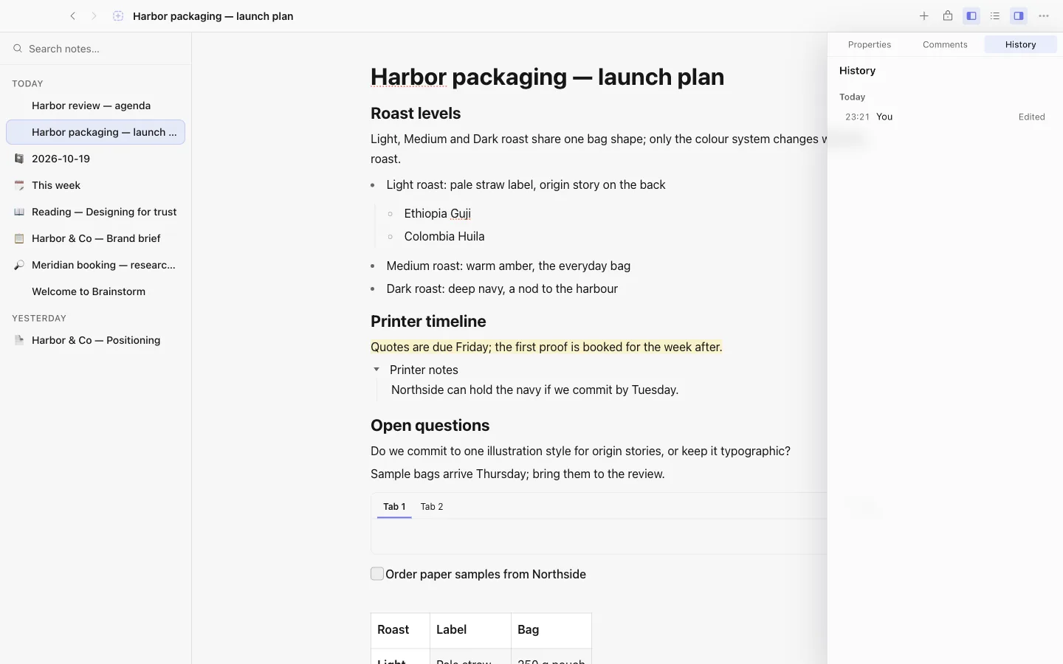Open the 23:21 You Edited history entry
Viewport: 1063px width, 664px height.
[945, 117]
